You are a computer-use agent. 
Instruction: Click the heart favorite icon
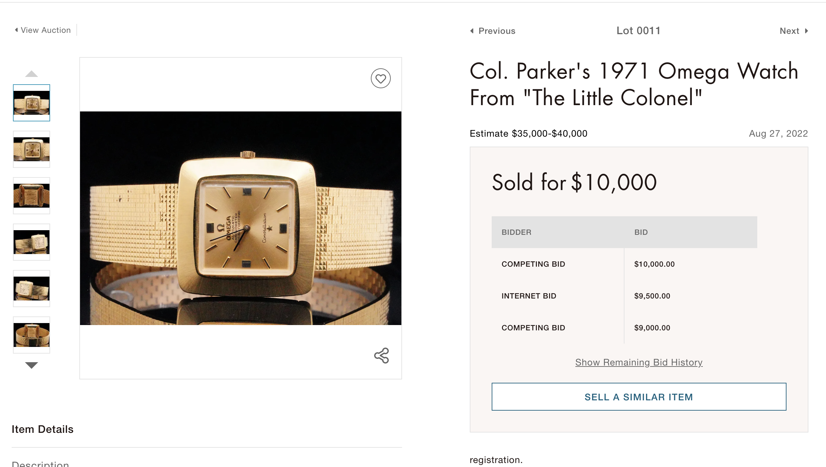(x=380, y=79)
